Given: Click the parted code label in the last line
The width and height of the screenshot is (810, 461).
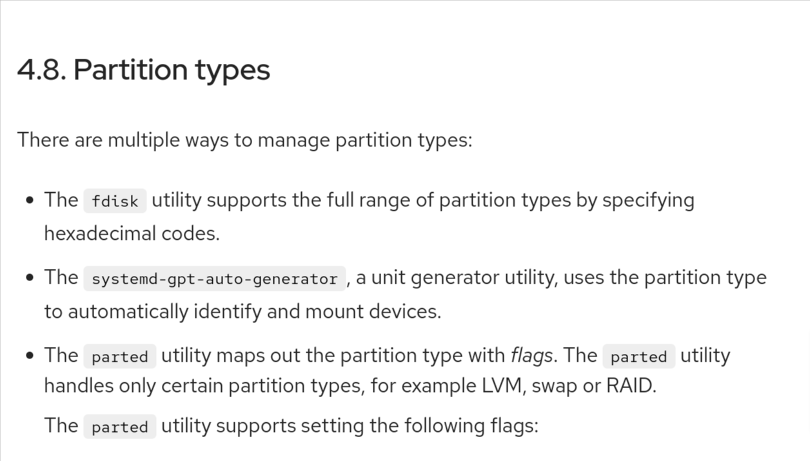Looking at the screenshot, I should pyautogui.click(x=119, y=427).
